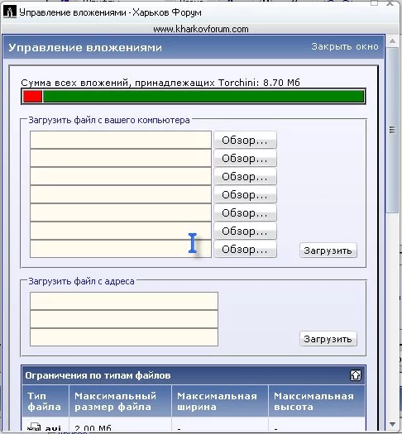The width and height of the screenshot is (402, 434).
Task: Focus the seventh local file path field
Action: [x=121, y=249]
